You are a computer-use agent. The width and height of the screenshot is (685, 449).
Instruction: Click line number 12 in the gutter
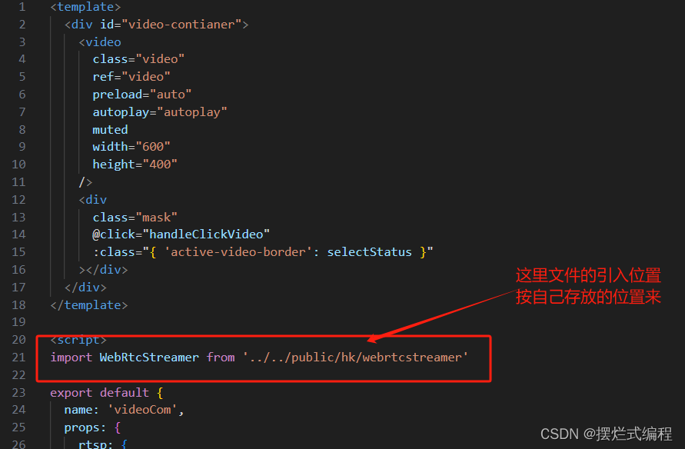coord(18,200)
